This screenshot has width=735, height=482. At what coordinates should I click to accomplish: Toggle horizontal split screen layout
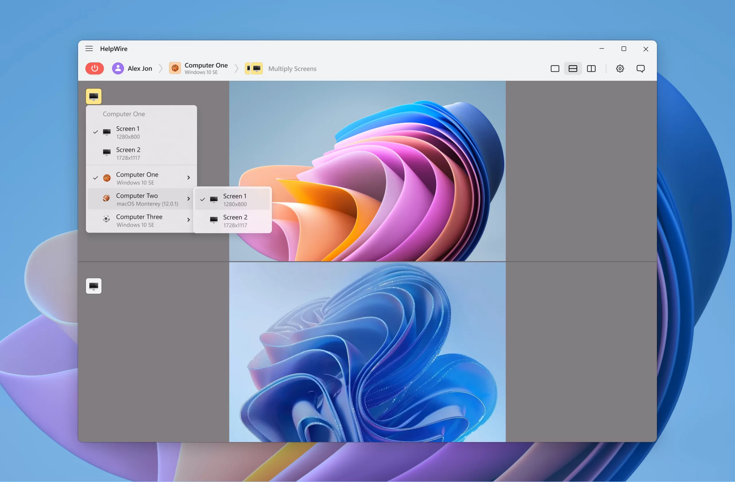[573, 69]
